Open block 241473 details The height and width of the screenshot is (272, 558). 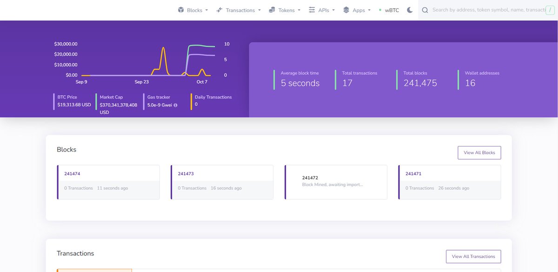(x=186, y=173)
